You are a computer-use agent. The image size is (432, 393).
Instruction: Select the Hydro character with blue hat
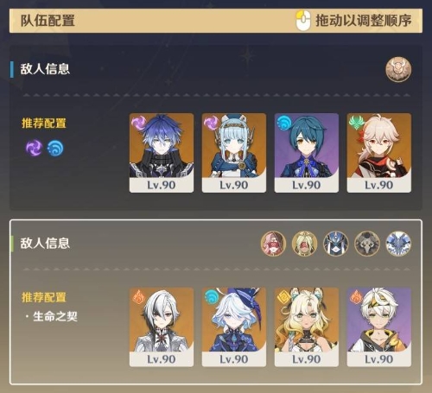tap(234, 326)
